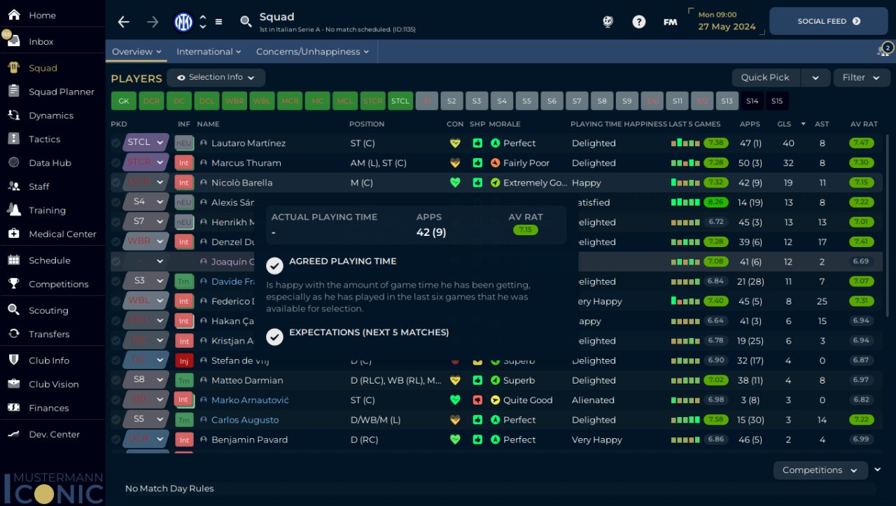Click the back navigation arrow
Screen dimensions: 896x506
[x=124, y=22]
